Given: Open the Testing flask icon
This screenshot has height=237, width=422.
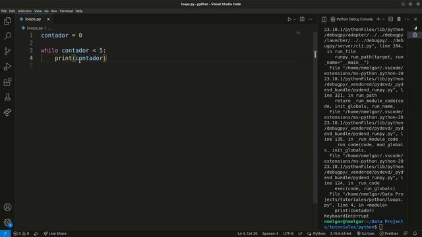Looking at the screenshot, I should pos(7,97).
